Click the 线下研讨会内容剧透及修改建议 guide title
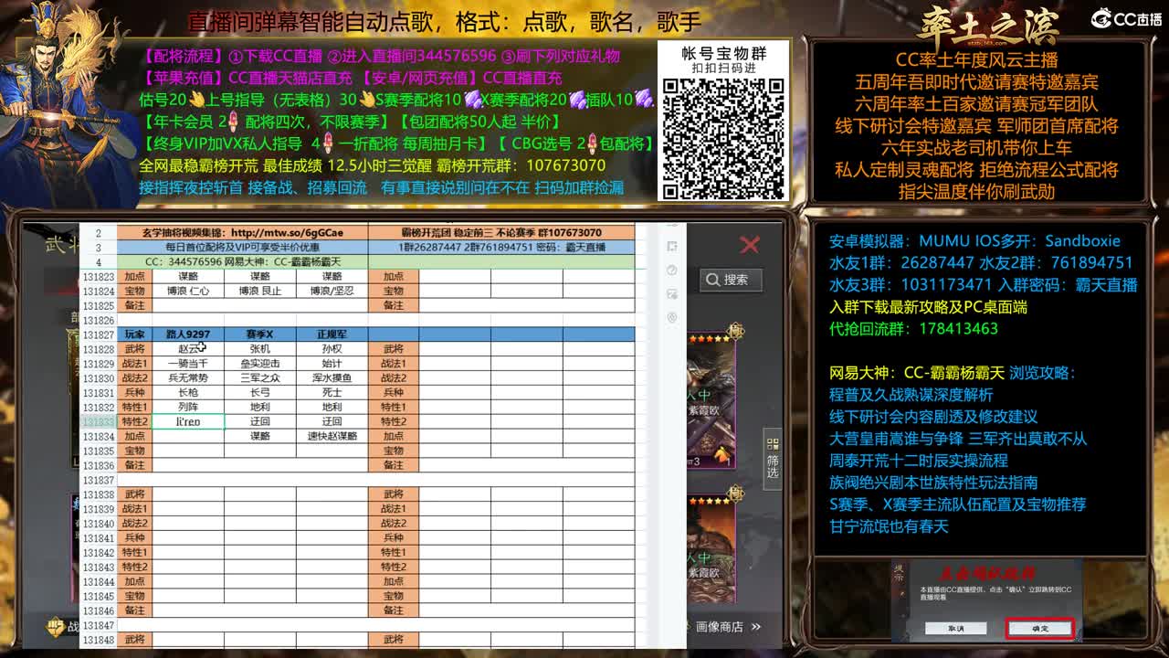The height and width of the screenshot is (658, 1169). [x=932, y=417]
